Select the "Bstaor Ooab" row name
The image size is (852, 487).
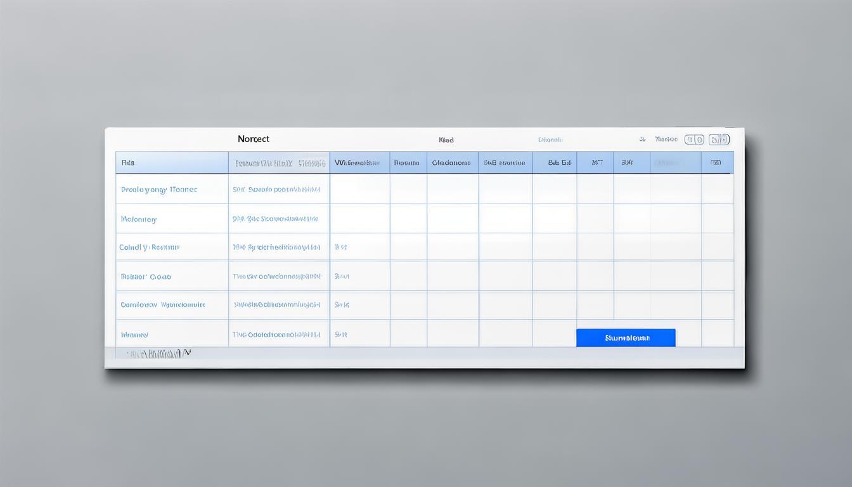pyautogui.click(x=146, y=276)
